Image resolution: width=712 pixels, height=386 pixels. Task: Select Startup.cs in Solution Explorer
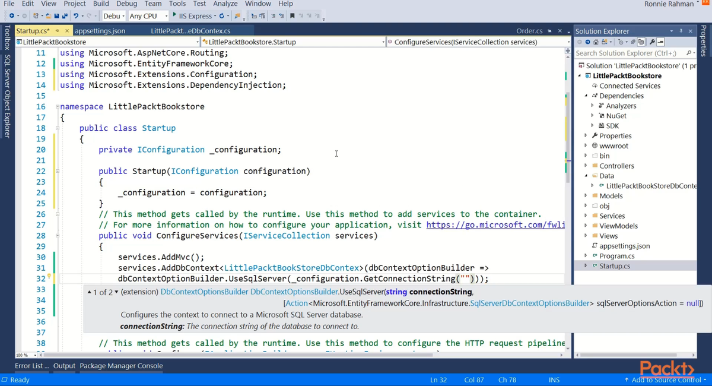click(x=615, y=266)
